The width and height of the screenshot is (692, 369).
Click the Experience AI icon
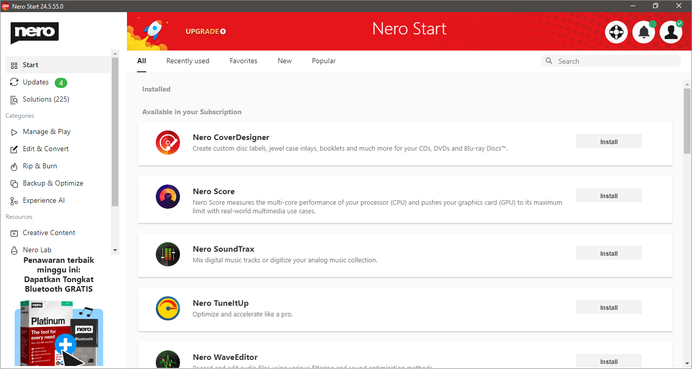(14, 201)
